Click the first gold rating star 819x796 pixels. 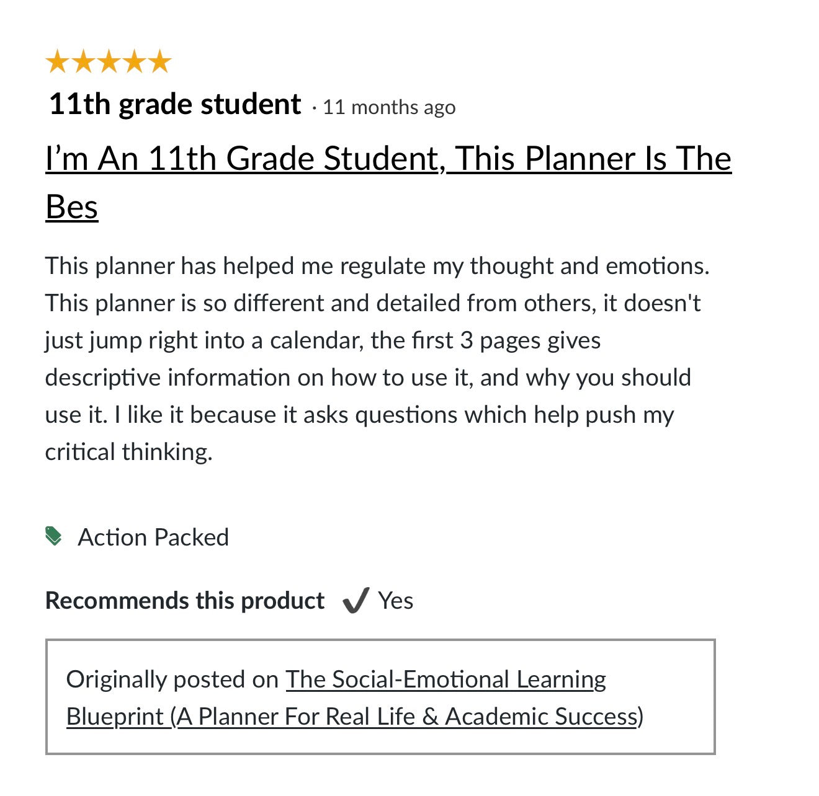(x=58, y=62)
